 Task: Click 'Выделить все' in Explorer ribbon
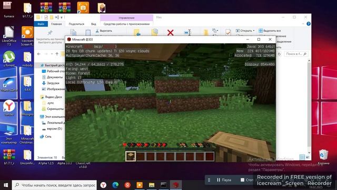point(270,31)
